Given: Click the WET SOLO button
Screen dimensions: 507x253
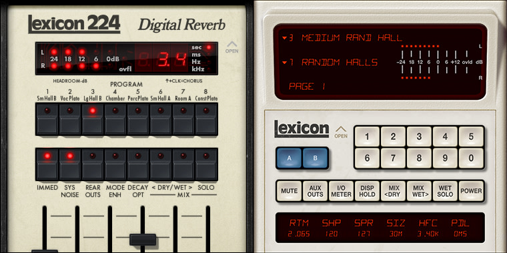Looking at the screenshot, I should 445,191.
